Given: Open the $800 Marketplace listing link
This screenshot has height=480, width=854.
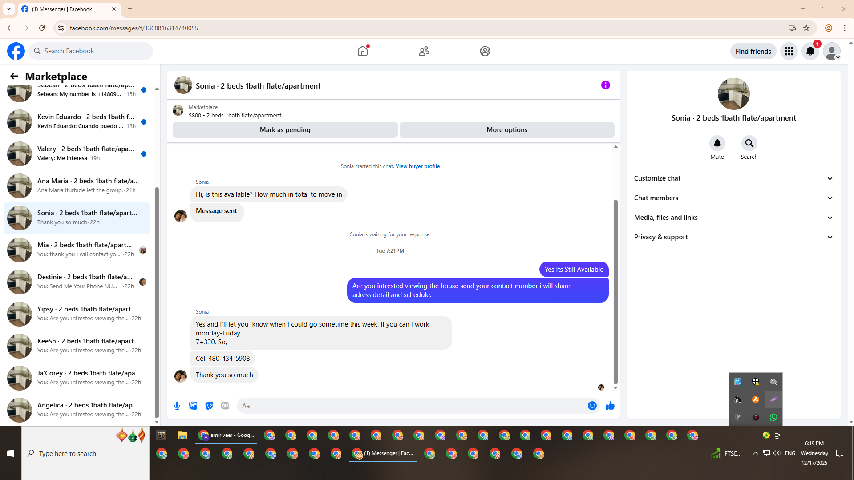Looking at the screenshot, I should point(235,115).
